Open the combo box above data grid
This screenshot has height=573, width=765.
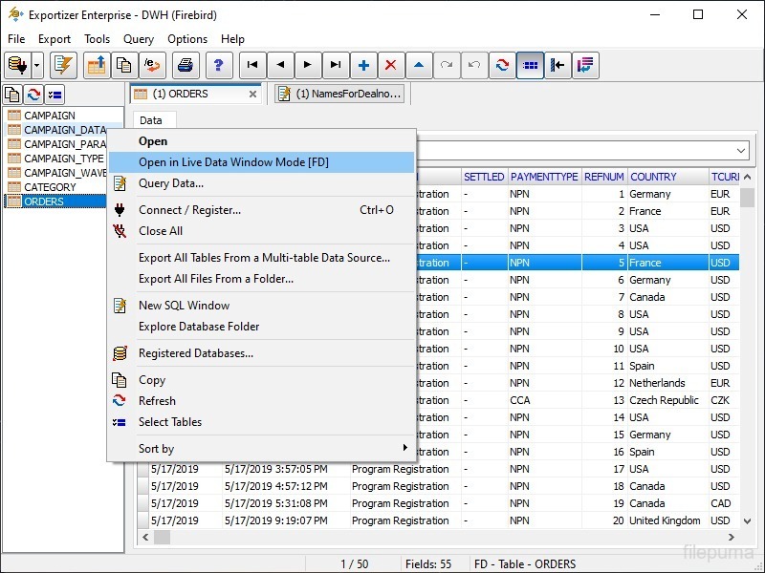click(741, 151)
